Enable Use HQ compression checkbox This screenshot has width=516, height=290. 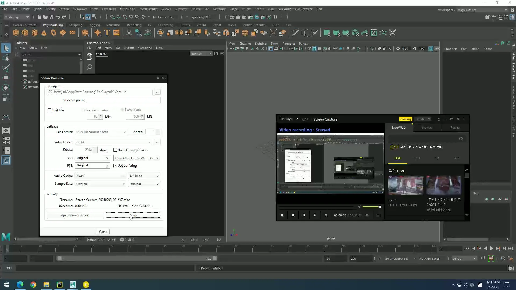pos(115,150)
